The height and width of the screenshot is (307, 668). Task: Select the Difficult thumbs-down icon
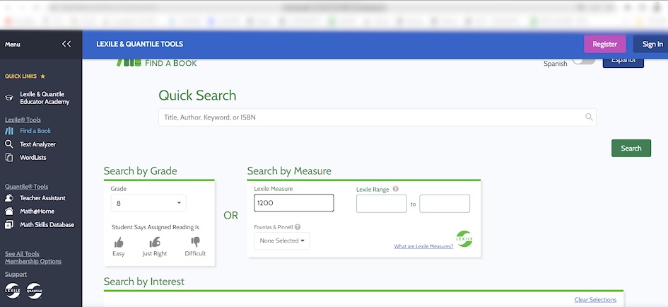196,242
